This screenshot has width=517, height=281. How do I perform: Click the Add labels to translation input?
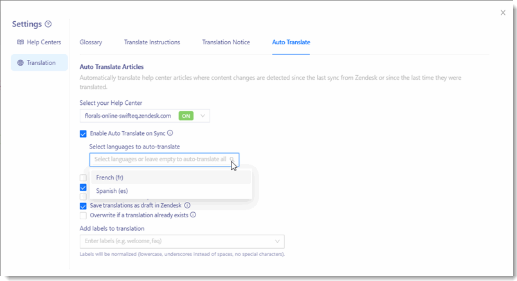[x=182, y=241]
